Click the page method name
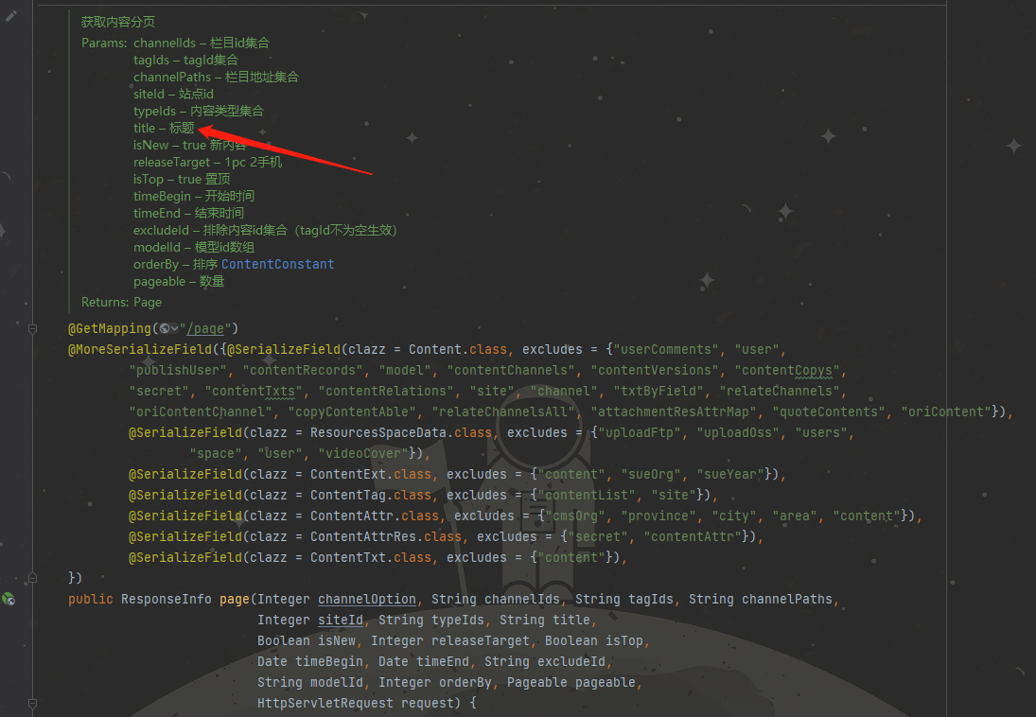This screenshot has height=717, width=1036. (x=235, y=600)
